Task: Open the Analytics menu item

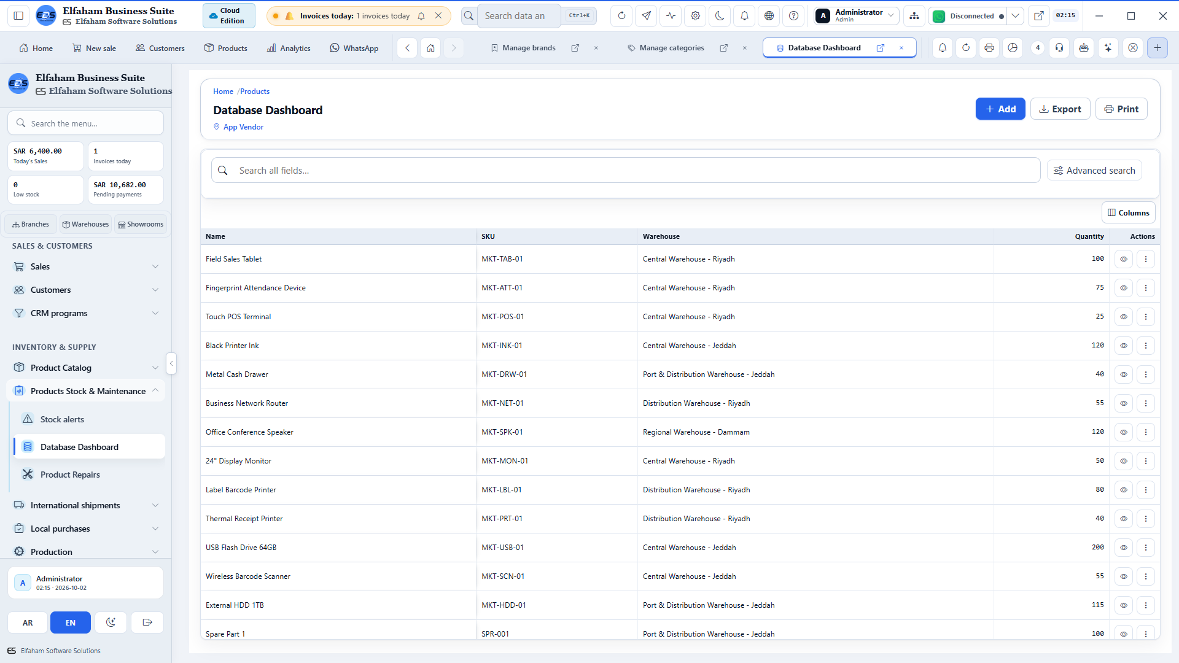Action: point(289,48)
